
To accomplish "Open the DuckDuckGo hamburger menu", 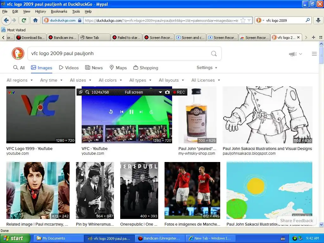I will 314,54.
